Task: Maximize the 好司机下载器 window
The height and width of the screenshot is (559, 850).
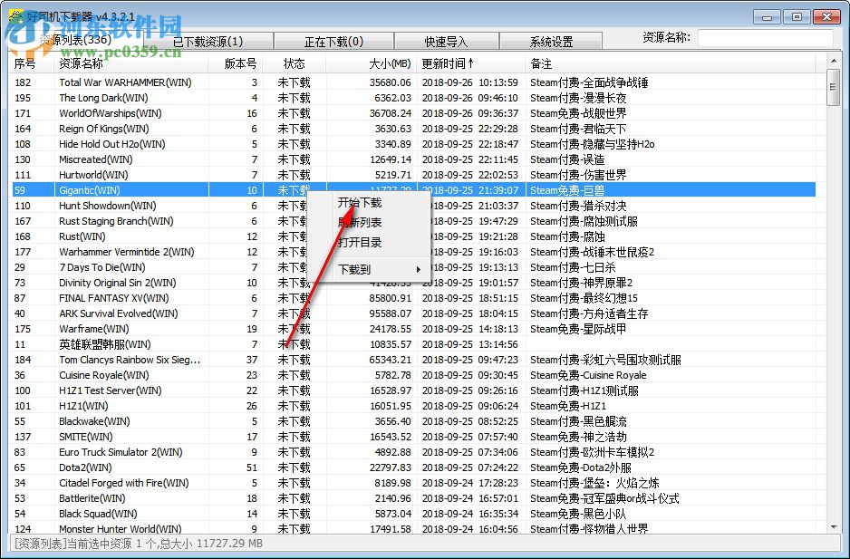Action: tap(797, 17)
